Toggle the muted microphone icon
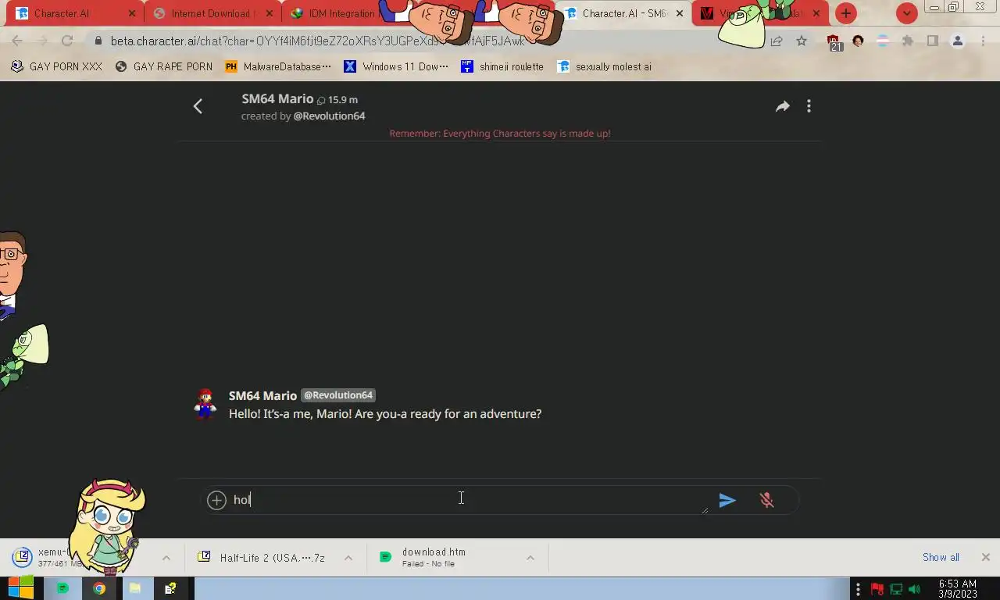The height and width of the screenshot is (600, 1000). [x=766, y=500]
